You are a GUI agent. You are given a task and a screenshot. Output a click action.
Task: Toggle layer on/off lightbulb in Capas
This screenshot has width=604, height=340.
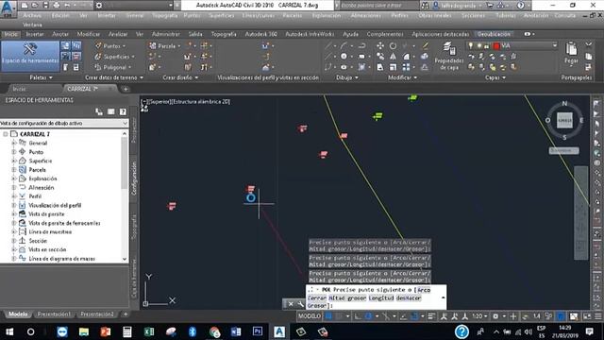pyautogui.click(x=470, y=46)
